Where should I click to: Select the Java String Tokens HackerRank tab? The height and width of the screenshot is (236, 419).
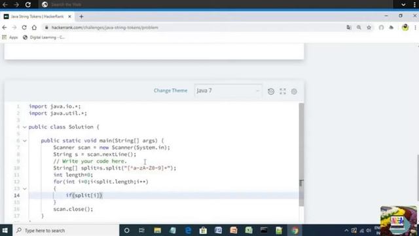pyautogui.click(x=37, y=16)
